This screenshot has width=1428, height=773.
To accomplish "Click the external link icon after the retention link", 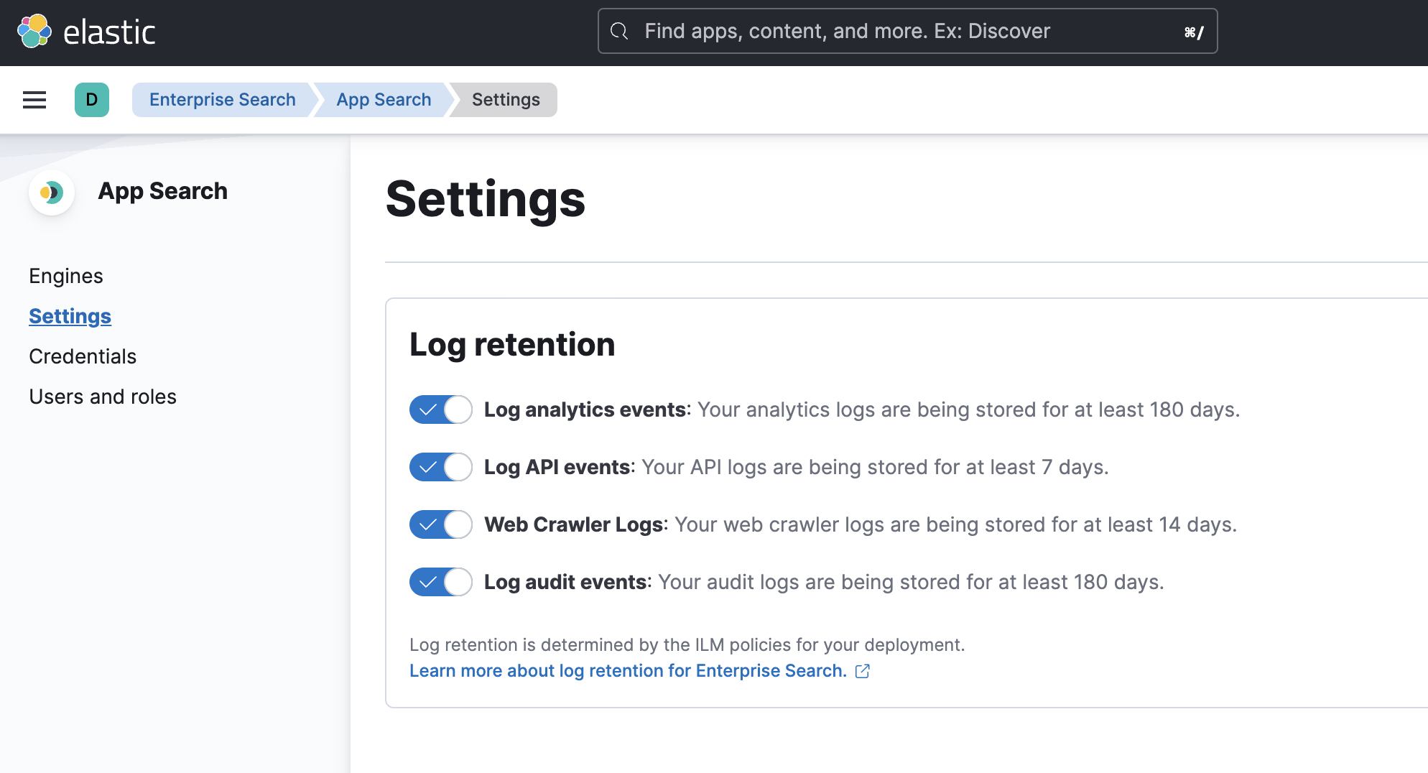I will 863,670.
